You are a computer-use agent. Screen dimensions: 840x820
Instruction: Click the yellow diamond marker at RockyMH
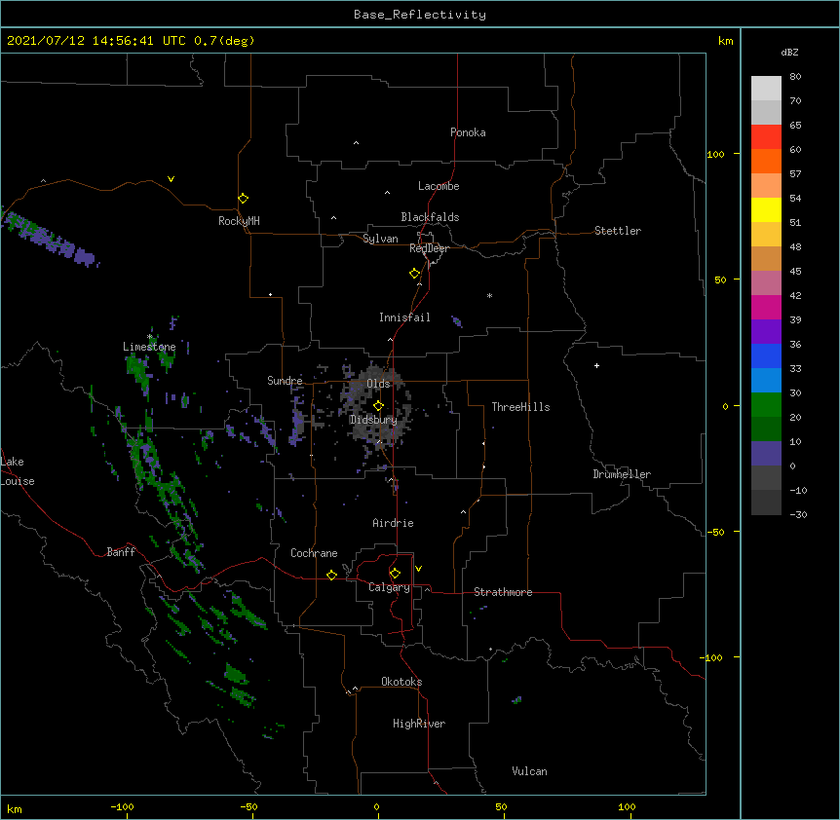tap(244, 199)
